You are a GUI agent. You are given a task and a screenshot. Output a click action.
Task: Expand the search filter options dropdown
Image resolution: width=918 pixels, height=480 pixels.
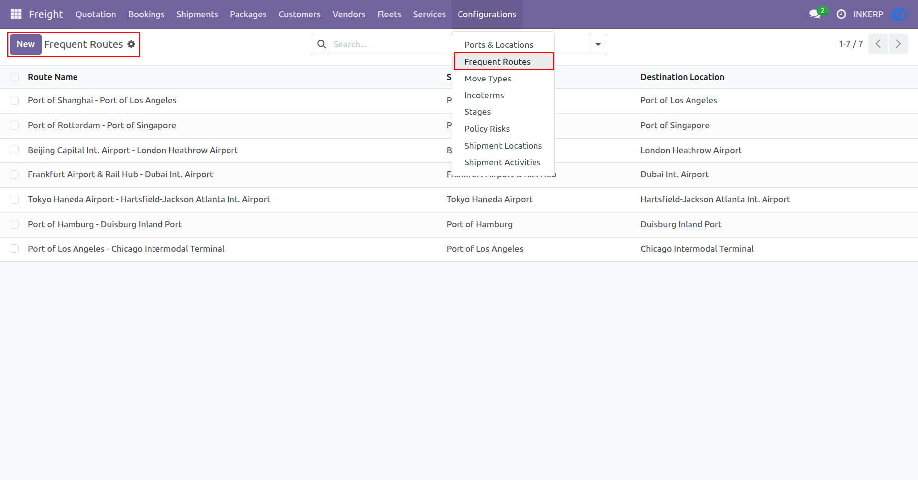point(598,44)
